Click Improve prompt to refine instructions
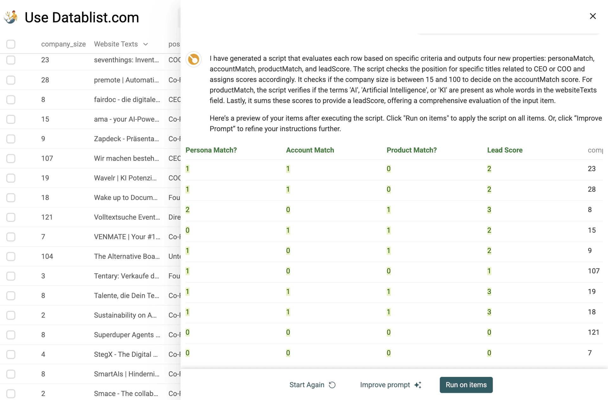Image resolution: width=608 pixels, height=400 pixels. 385,385
